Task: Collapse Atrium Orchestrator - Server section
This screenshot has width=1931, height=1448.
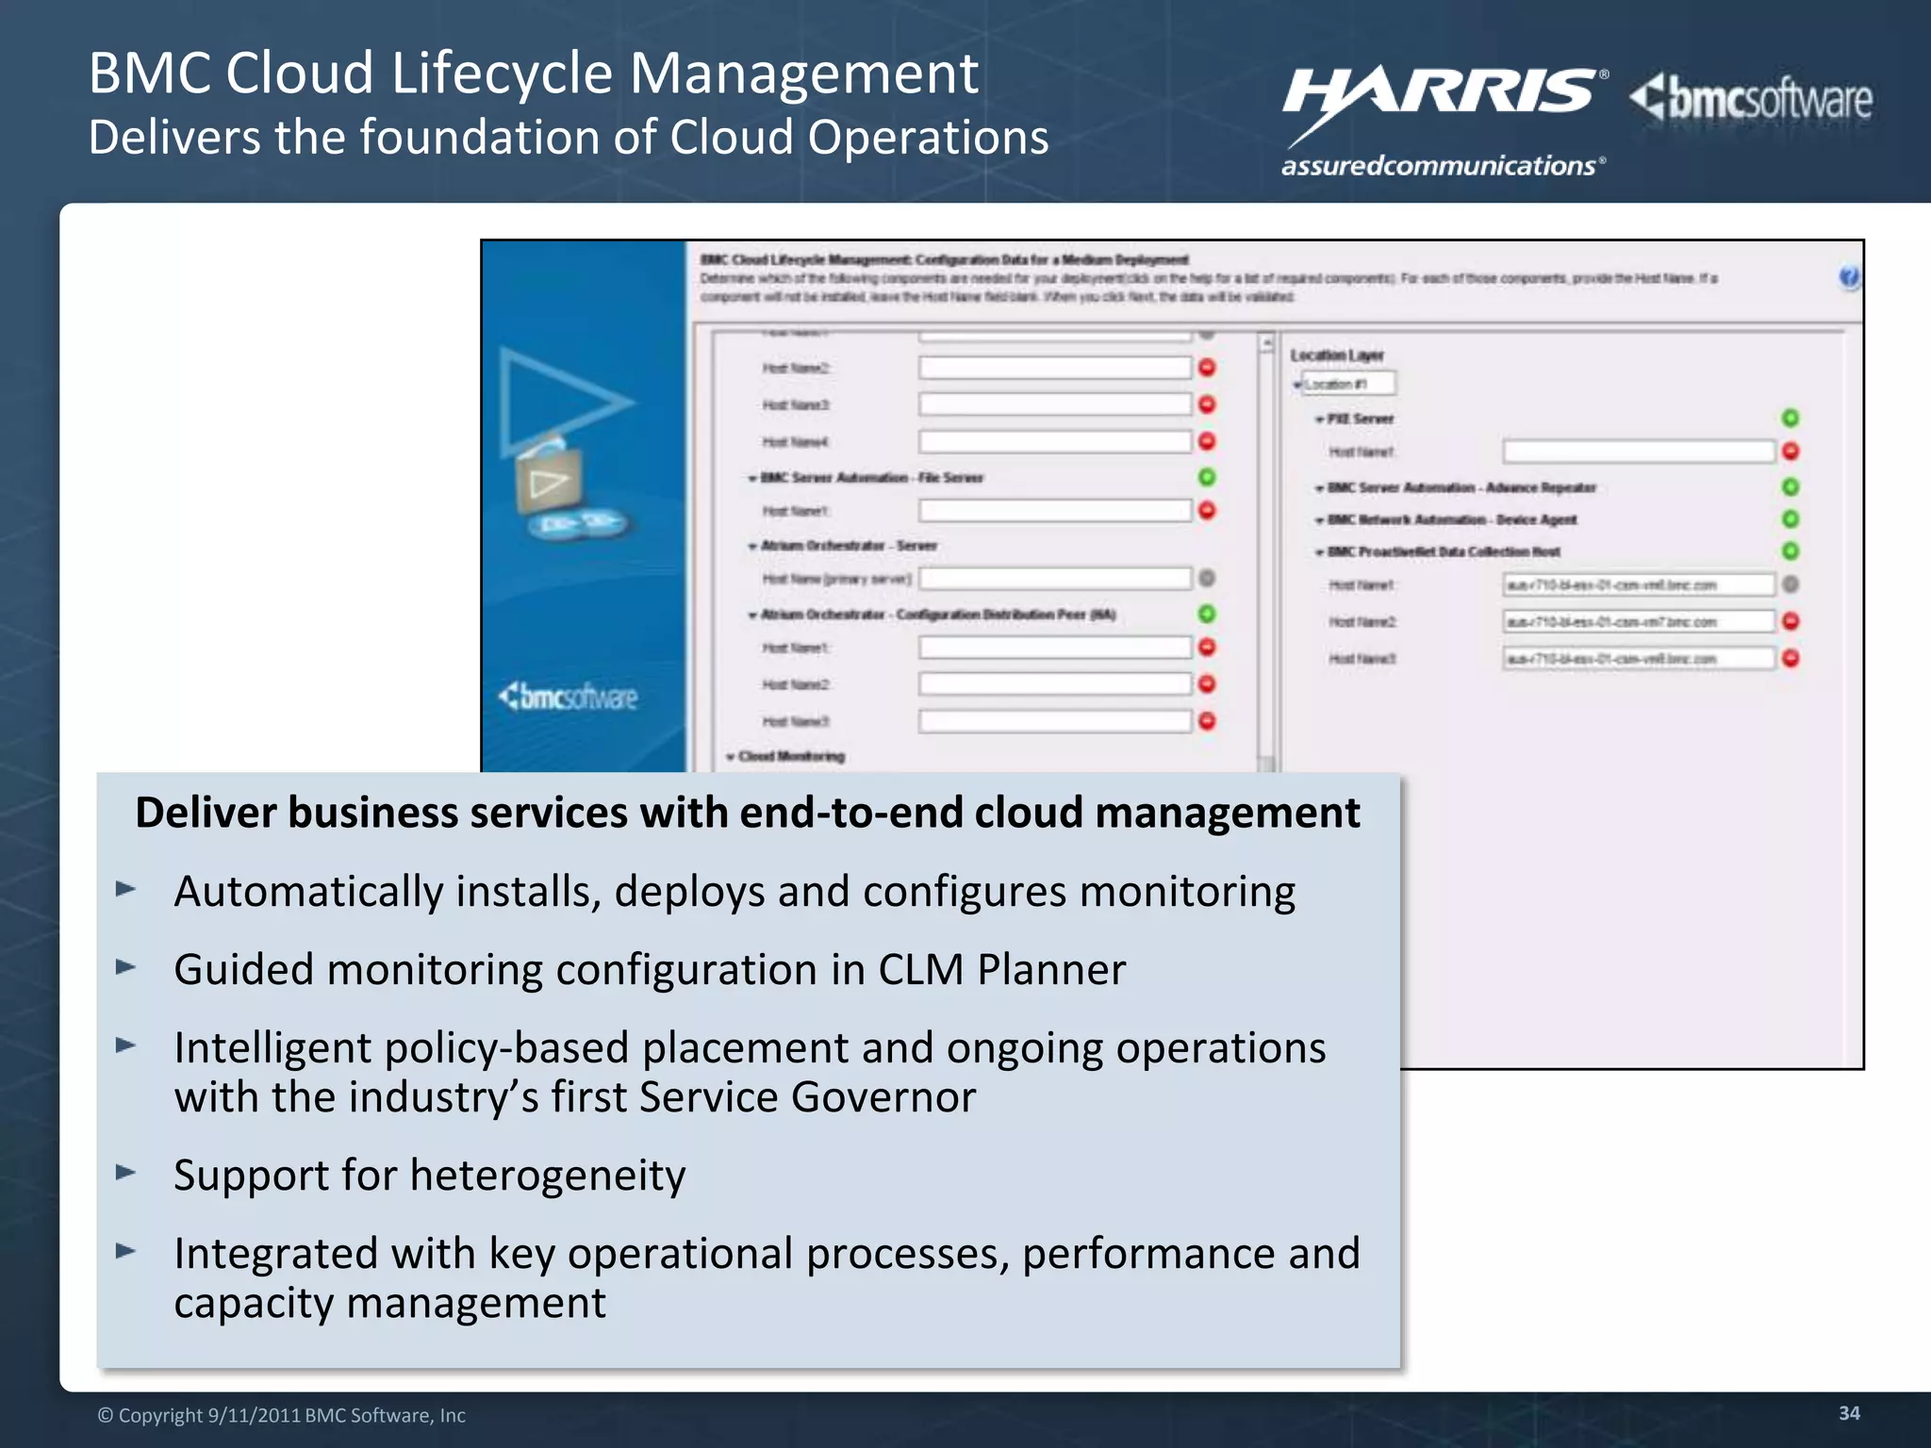Action: click(x=752, y=547)
